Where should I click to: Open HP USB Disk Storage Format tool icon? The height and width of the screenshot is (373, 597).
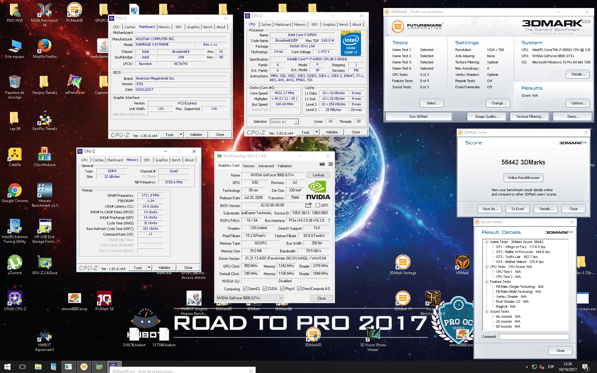pyautogui.click(x=45, y=231)
